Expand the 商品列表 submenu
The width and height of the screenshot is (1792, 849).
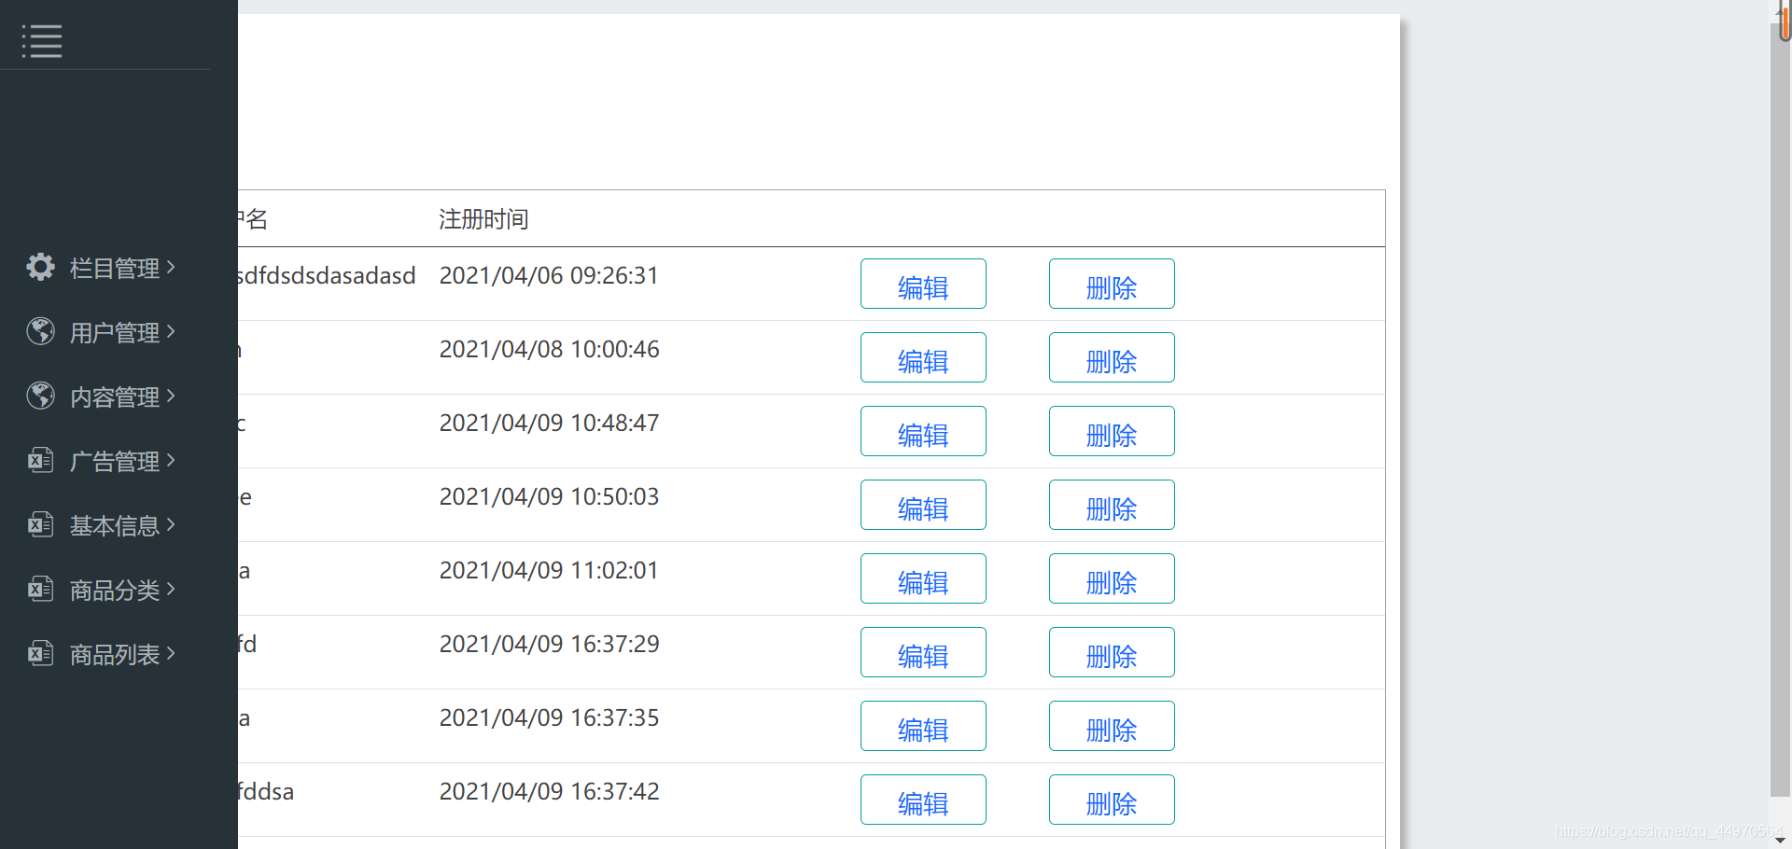pos(171,653)
